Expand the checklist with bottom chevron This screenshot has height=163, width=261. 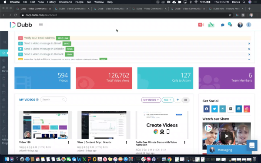click(x=249, y=60)
